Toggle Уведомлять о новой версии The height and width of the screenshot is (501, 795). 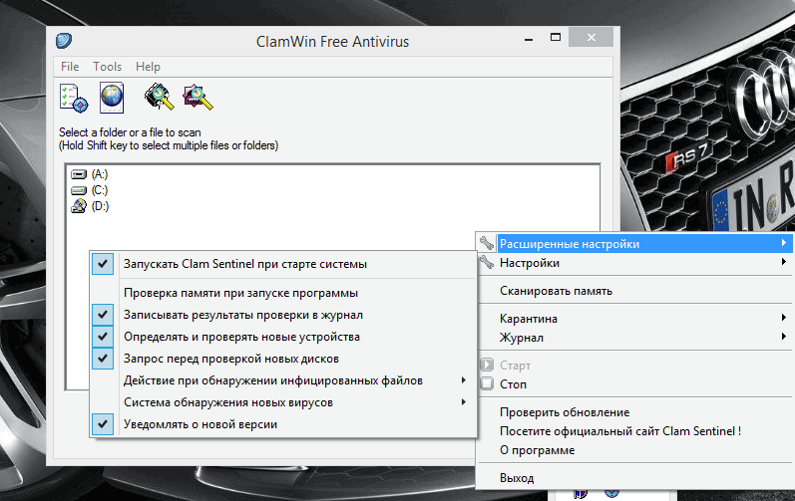pos(283,424)
